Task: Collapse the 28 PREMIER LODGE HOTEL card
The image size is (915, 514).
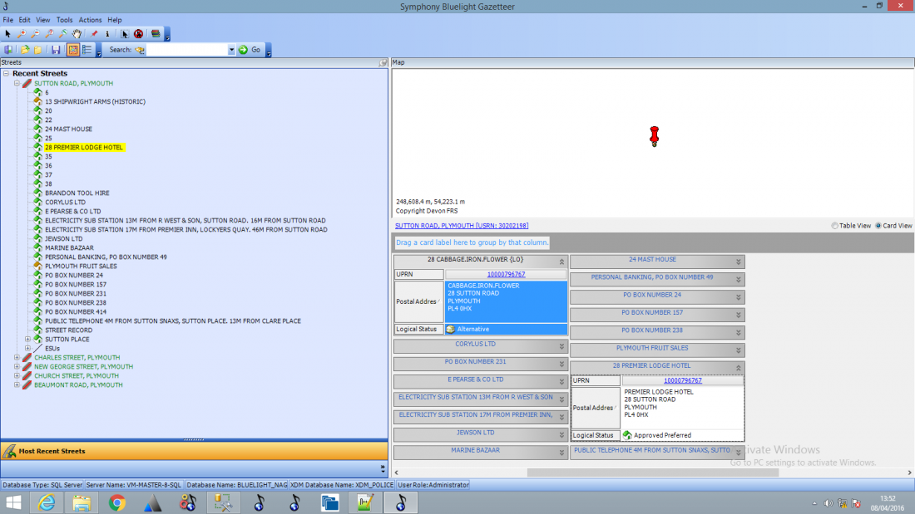Action: [x=738, y=368]
